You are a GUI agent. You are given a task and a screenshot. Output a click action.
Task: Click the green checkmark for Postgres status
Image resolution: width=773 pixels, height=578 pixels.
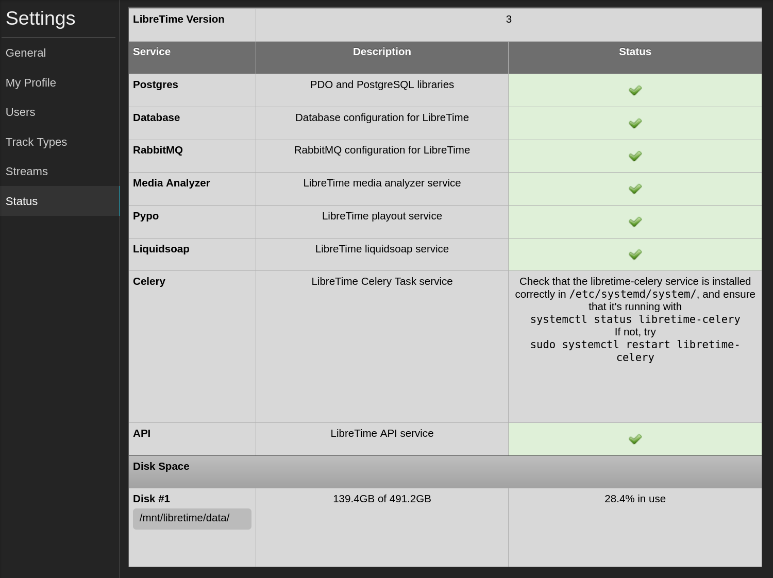(x=635, y=90)
